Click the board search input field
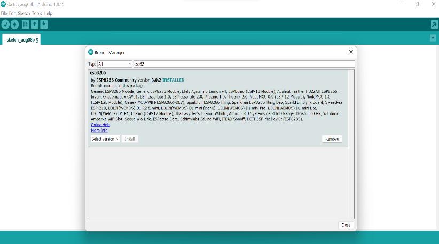 [244, 64]
